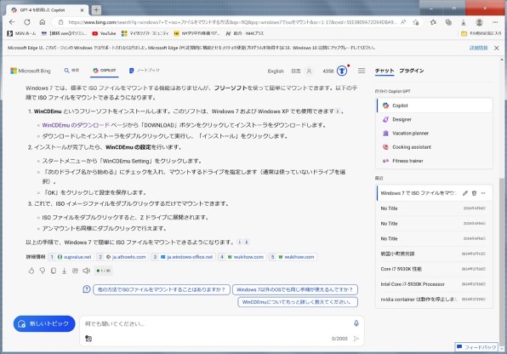Use the microphone for voice input
This screenshot has width=507, height=354.
coord(356,323)
